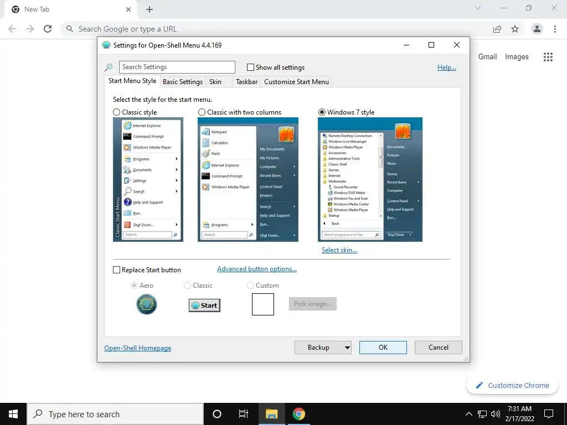This screenshot has width=567, height=425.
Task: Click the network icon in system tray
Action: (x=482, y=414)
